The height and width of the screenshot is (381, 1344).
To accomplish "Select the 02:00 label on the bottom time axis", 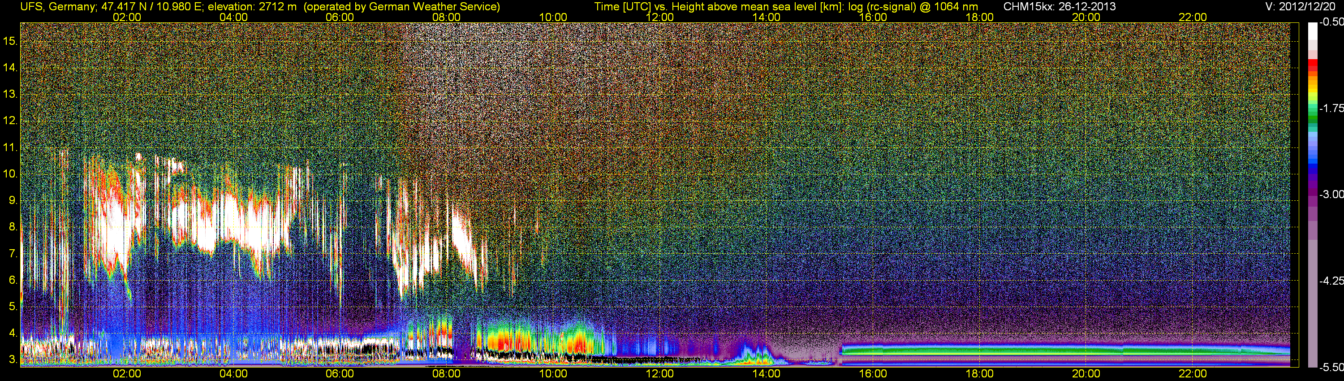I will click(x=127, y=374).
